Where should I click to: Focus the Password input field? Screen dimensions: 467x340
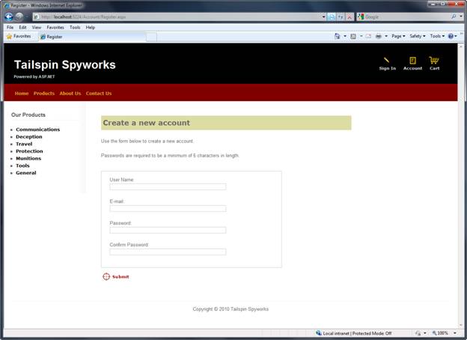168,230
